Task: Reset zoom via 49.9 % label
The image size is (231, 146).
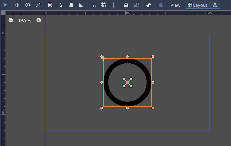Action: click(x=25, y=20)
